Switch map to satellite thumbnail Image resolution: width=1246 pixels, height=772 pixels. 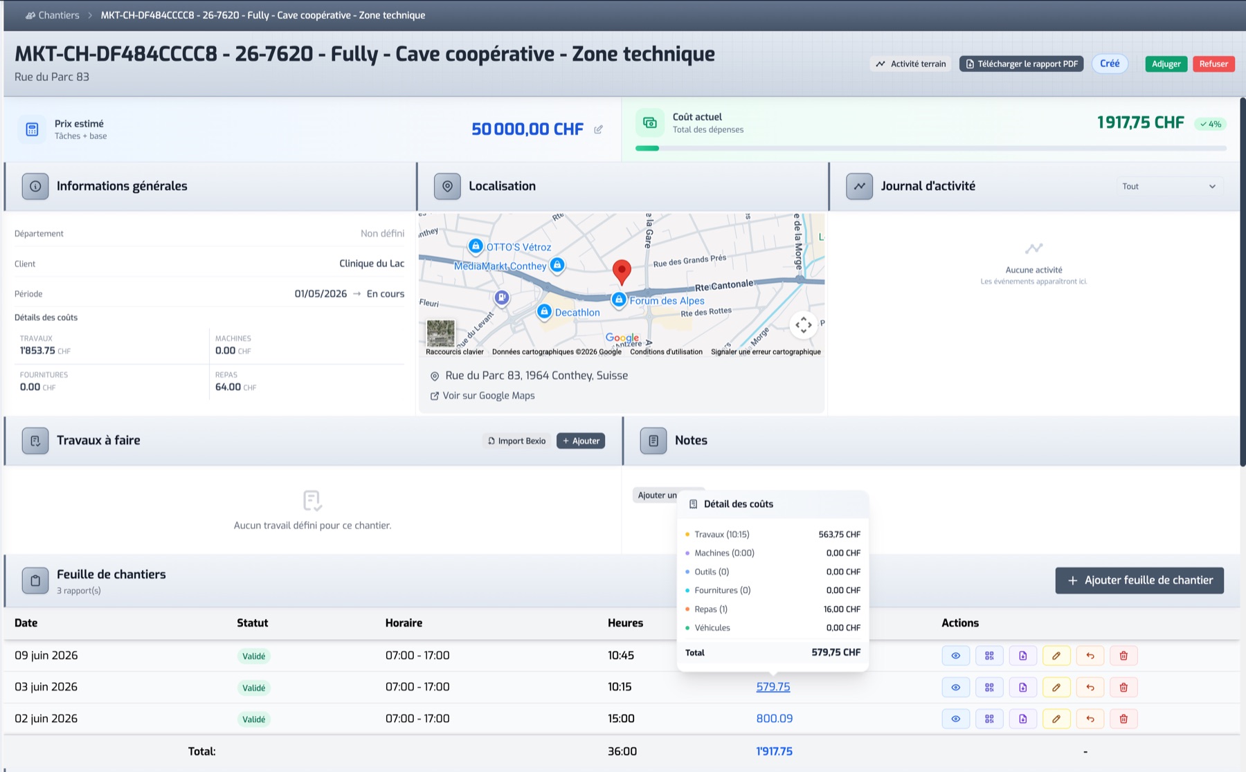click(441, 333)
